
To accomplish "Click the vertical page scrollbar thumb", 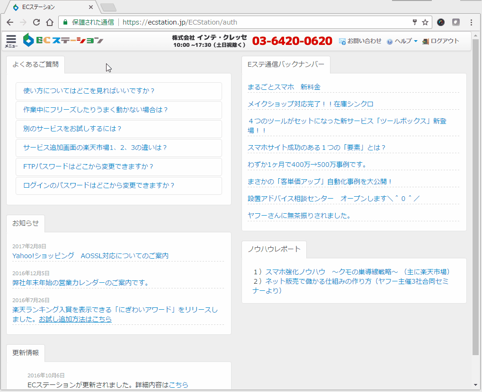I will pos(475,196).
